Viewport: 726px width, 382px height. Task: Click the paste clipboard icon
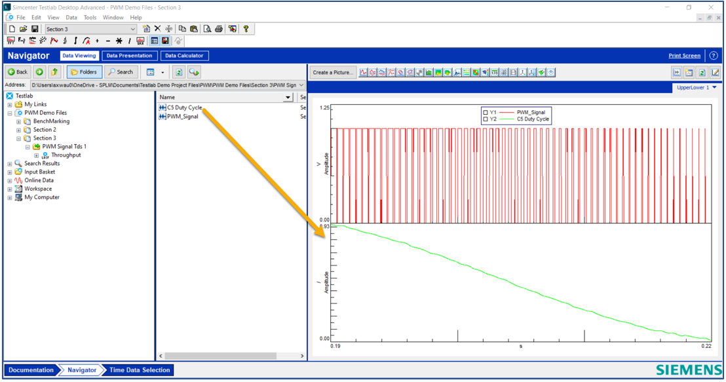pyautogui.click(x=193, y=29)
